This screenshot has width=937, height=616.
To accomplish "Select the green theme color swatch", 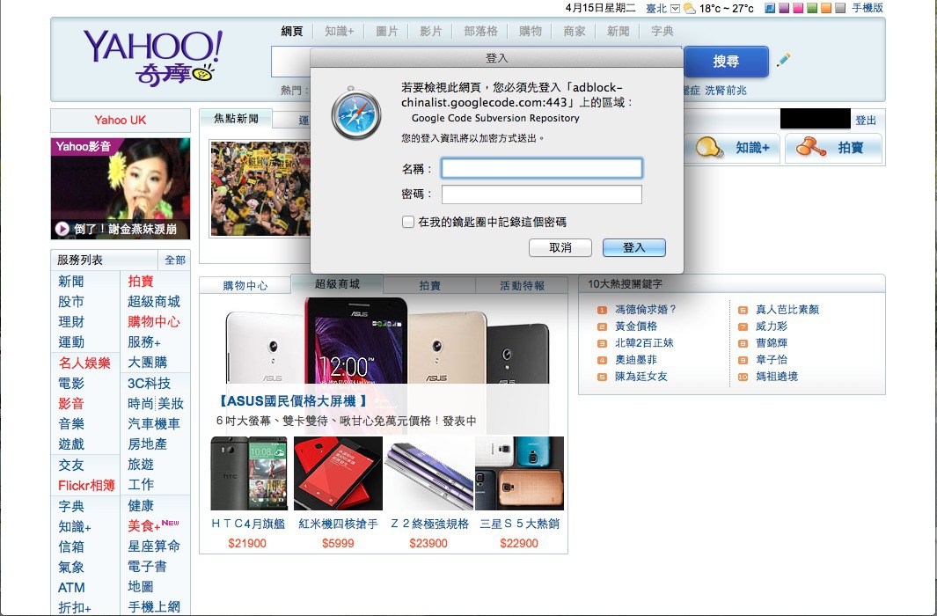I will coord(812,8).
